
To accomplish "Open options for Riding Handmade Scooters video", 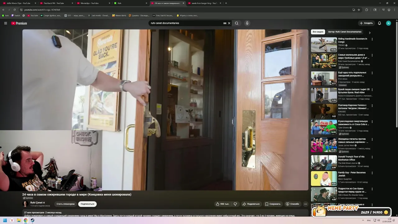I will 372,39.
